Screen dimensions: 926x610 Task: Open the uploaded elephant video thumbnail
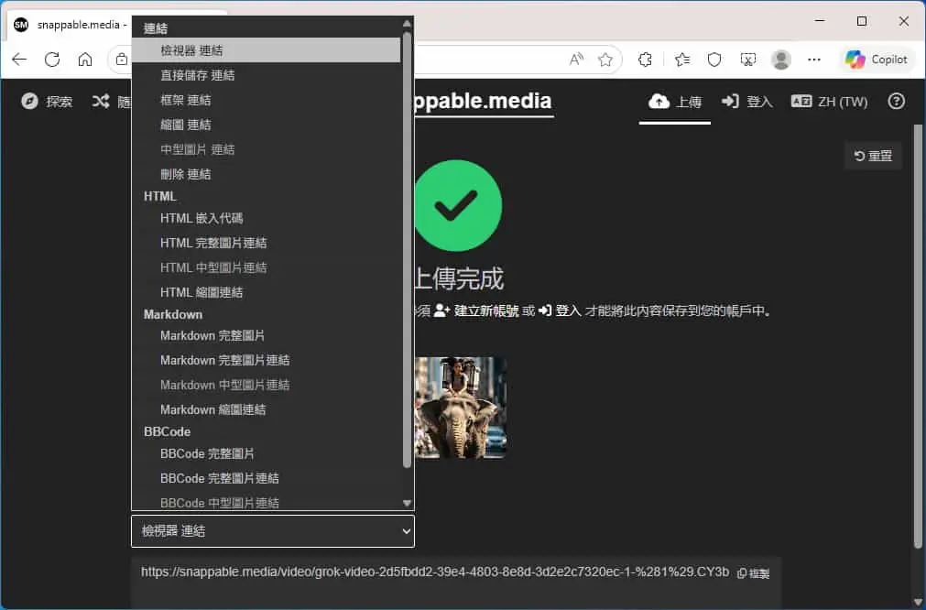[x=461, y=408]
